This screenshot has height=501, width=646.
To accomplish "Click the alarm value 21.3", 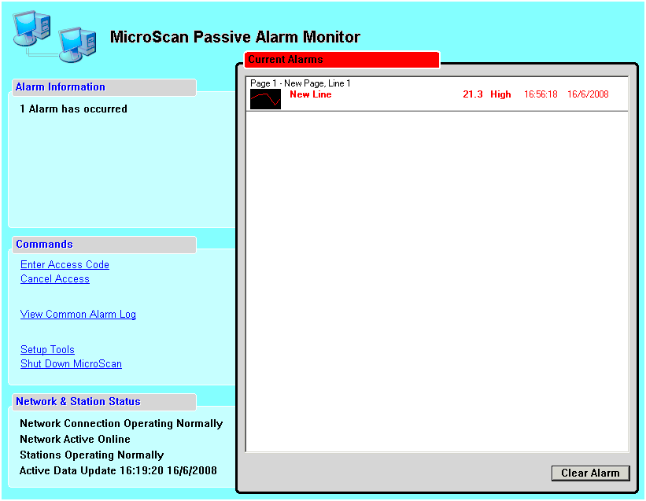I will (x=473, y=94).
